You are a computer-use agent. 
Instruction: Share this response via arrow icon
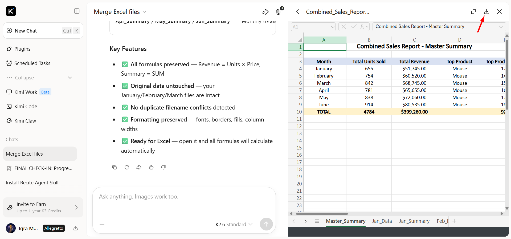[x=139, y=167]
